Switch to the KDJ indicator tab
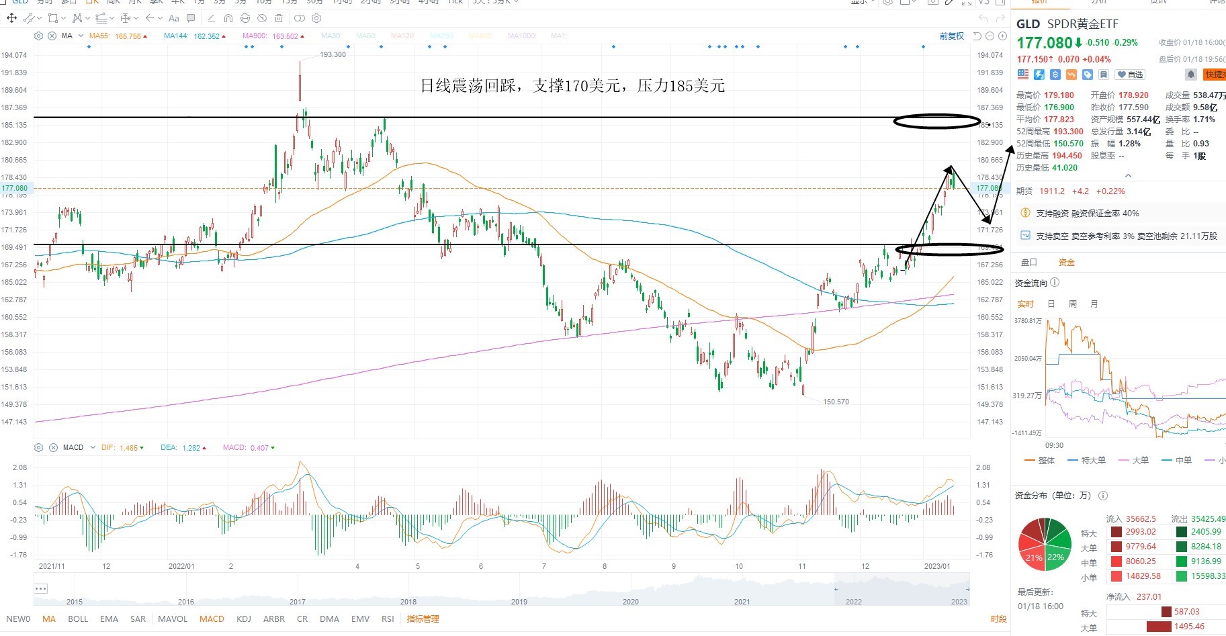Screen dimensions: 1226x636 pos(243,619)
